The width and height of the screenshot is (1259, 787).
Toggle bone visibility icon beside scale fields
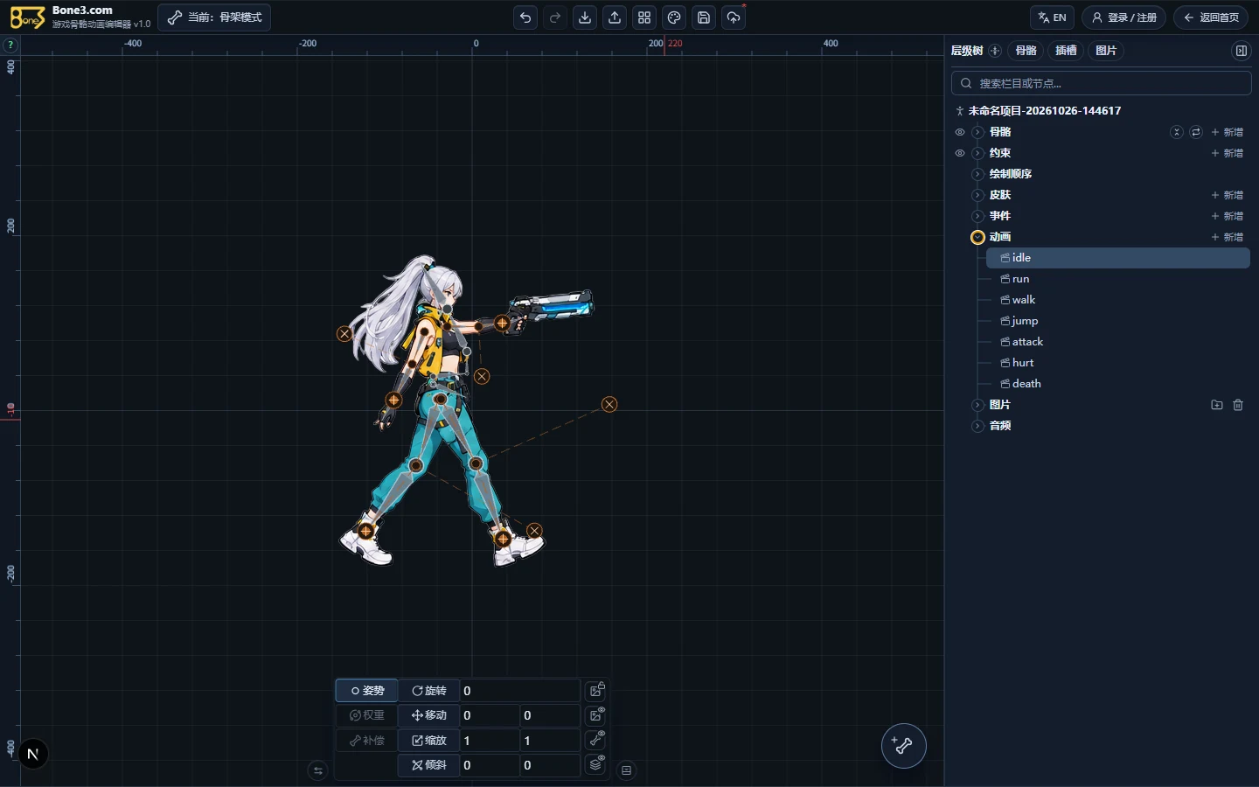pyautogui.click(x=597, y=739)
